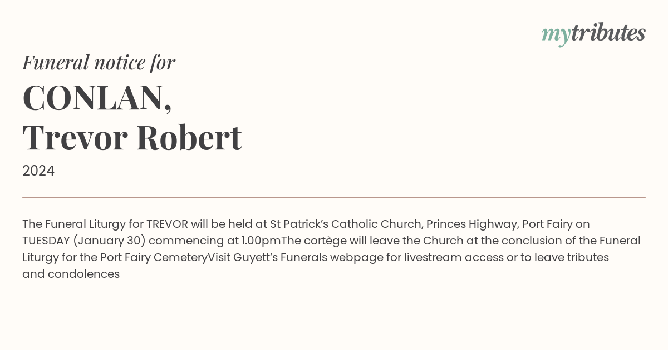Image resolution: width=668 pixels, height=350 pixels.
Task: Click the mytributes logo
Action: 593,34
